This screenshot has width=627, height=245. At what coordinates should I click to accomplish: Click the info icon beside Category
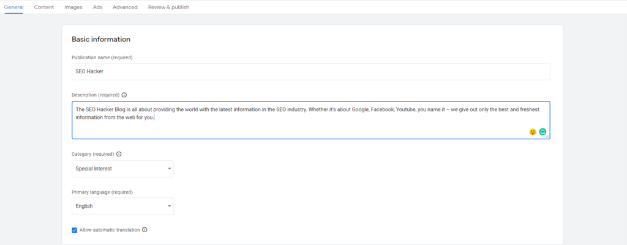coord(119,155)
